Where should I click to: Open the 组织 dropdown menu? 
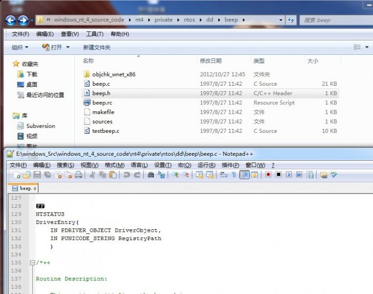point(20,48)
